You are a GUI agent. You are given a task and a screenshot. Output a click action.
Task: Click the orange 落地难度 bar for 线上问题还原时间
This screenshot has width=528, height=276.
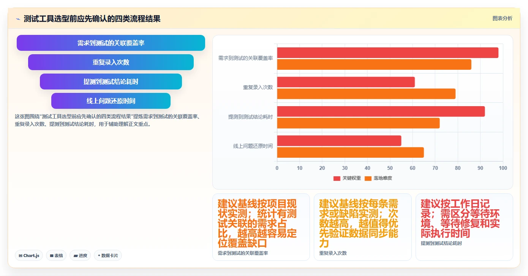350,152
